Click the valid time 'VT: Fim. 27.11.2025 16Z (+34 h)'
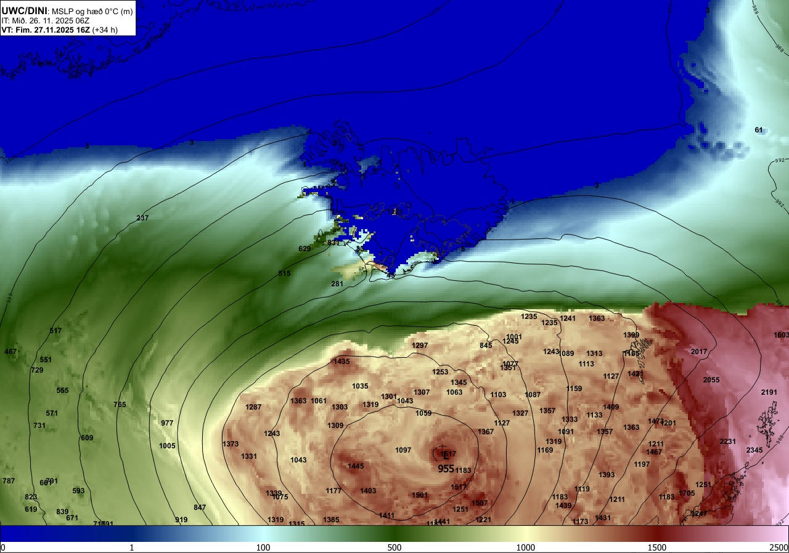 [59, 30]
